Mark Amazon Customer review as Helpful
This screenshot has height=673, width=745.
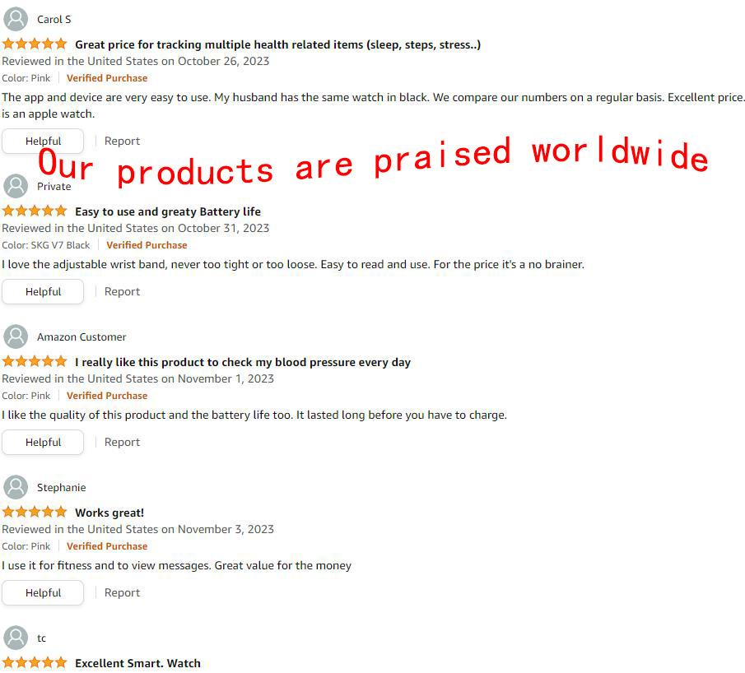click(43, 442)
